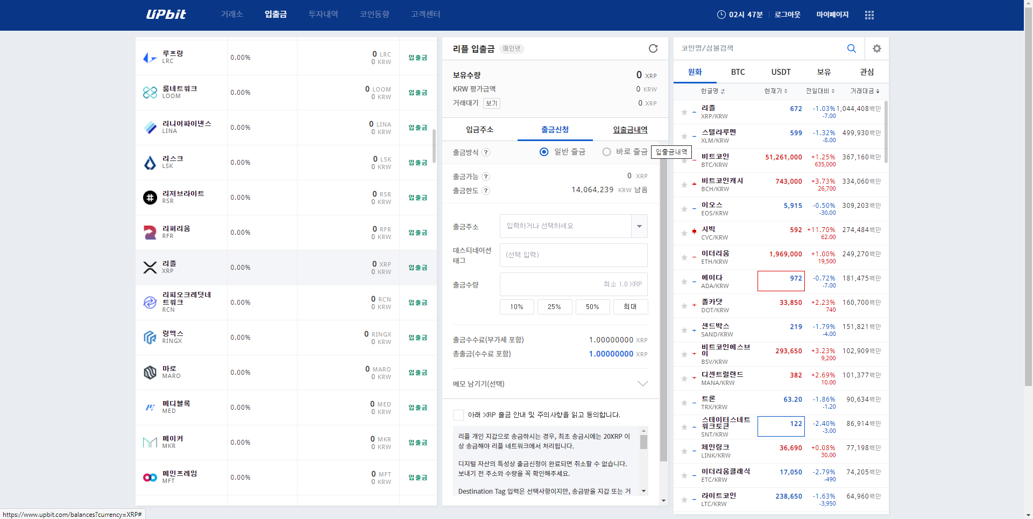Viewport: 1033px width, 519px height.
Task: Click the Lisk LSK coin icon
Action: [150, 163]
